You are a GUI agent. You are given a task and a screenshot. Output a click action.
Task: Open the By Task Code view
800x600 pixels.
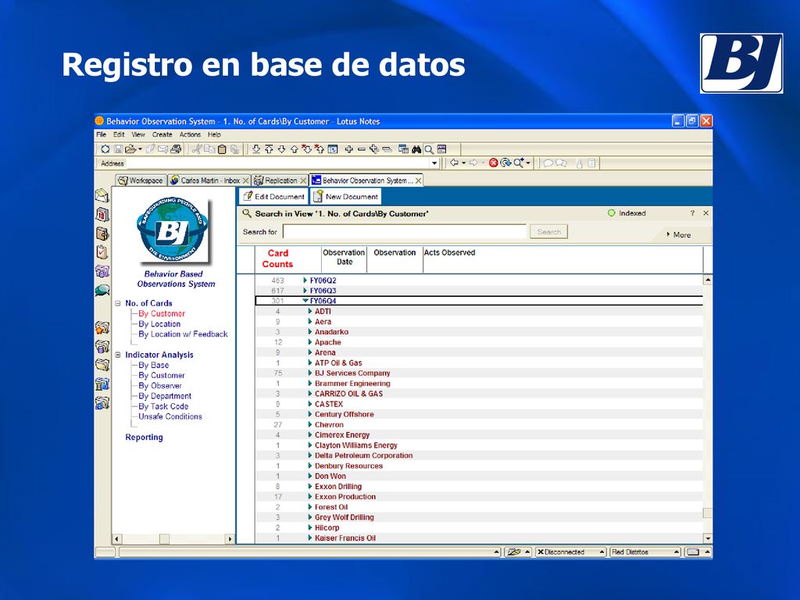(x=163, y=406)
